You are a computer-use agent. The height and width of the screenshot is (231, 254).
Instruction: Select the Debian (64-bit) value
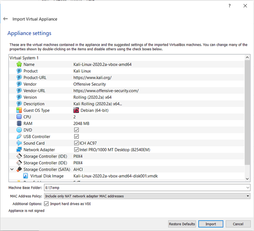click(94, 110)
